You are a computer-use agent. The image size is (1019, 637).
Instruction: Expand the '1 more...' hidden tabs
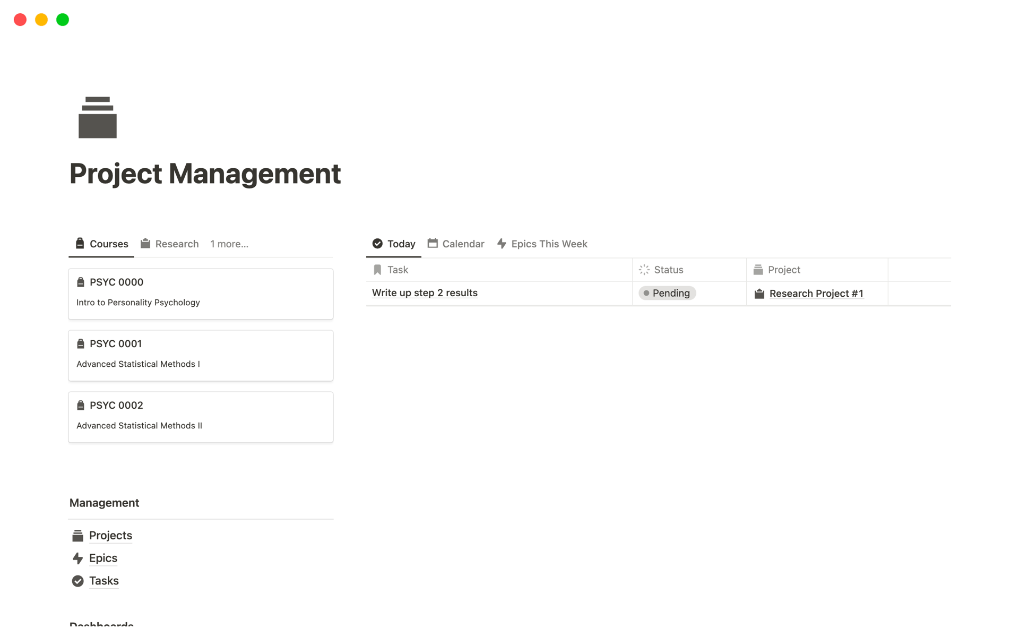[x=229, y=244]
